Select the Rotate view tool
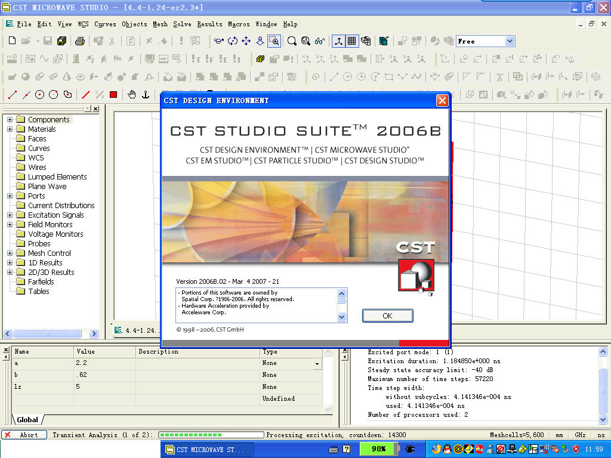Viewport: 611px width, 458px height. [219, 41]
